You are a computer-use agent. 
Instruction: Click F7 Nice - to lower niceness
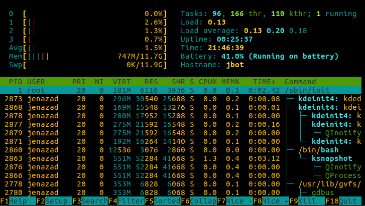click(235, 201)
